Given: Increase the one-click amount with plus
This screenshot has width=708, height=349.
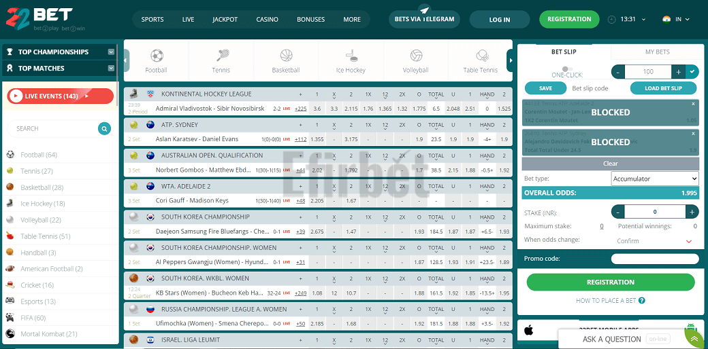Looking at the screenshot, I should point(678,71).
